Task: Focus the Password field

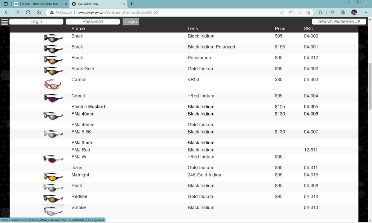Action: coord(92,21)
